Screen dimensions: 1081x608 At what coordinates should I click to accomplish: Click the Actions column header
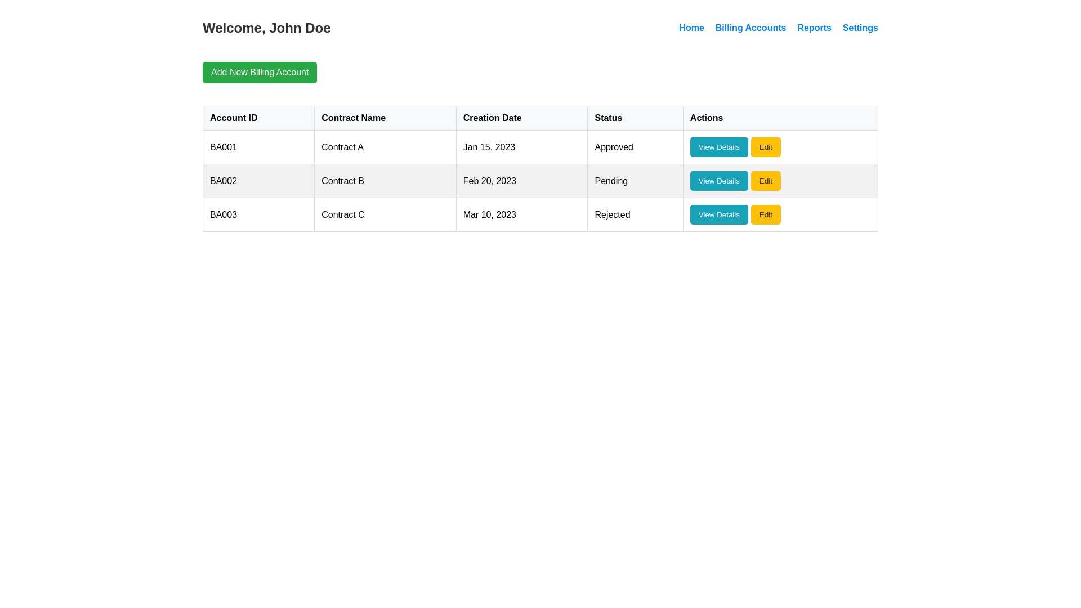pos(706,118)
